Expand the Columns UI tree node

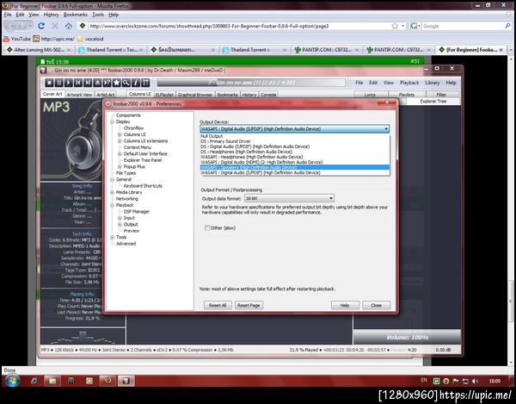(x=120, y=134)
